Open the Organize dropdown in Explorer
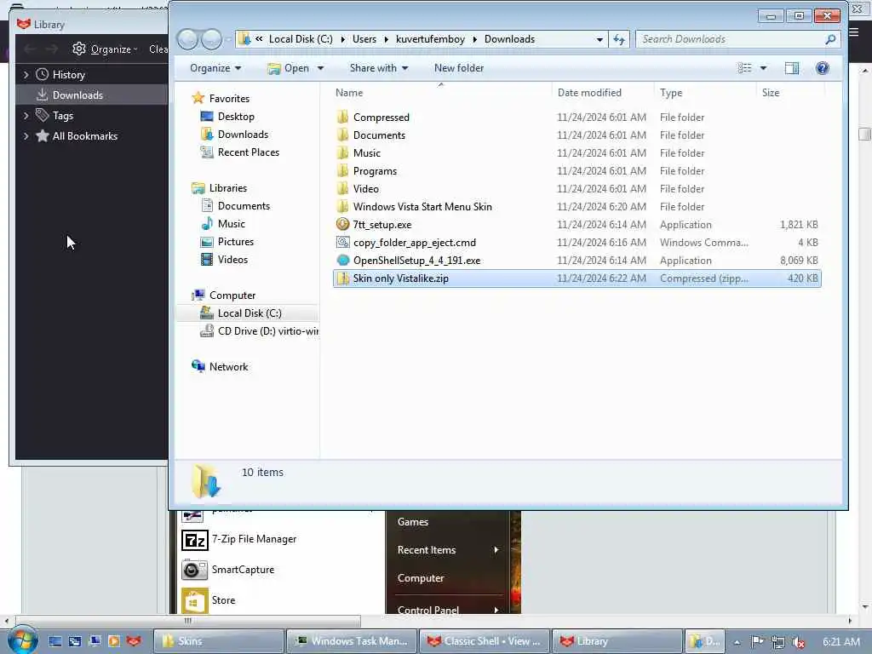The image size is (872, 654). pyautogui.click(x=215, y=68)
